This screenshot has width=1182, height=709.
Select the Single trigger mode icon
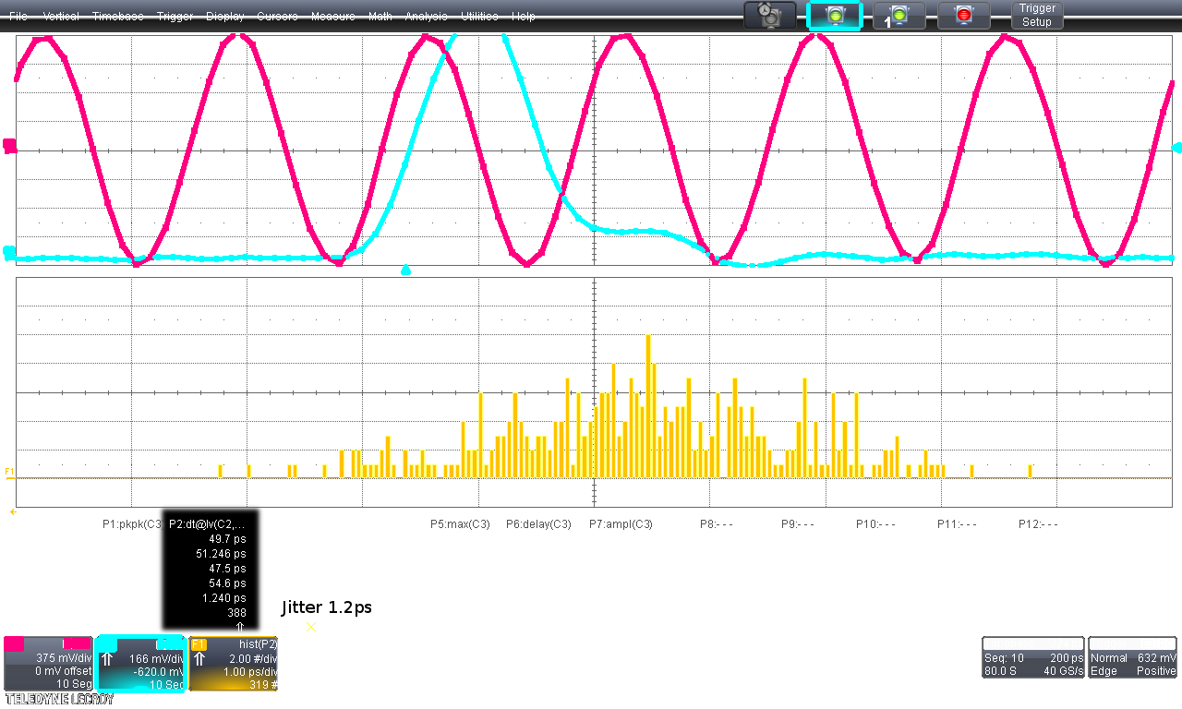[x=899, y=16]
